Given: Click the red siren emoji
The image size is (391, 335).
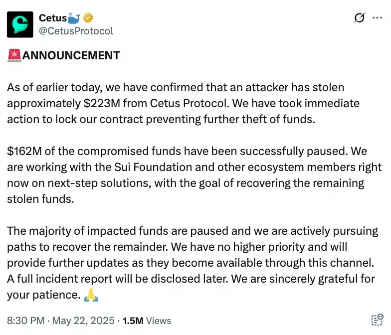Looking at the screenshot, I should pyautogui.click(x=14, y=55).
